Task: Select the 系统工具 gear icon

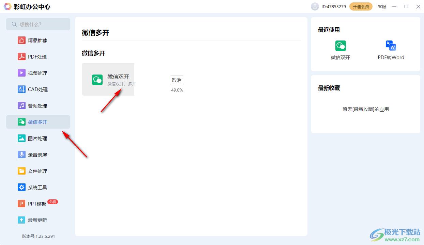Action: coord(21,187)
